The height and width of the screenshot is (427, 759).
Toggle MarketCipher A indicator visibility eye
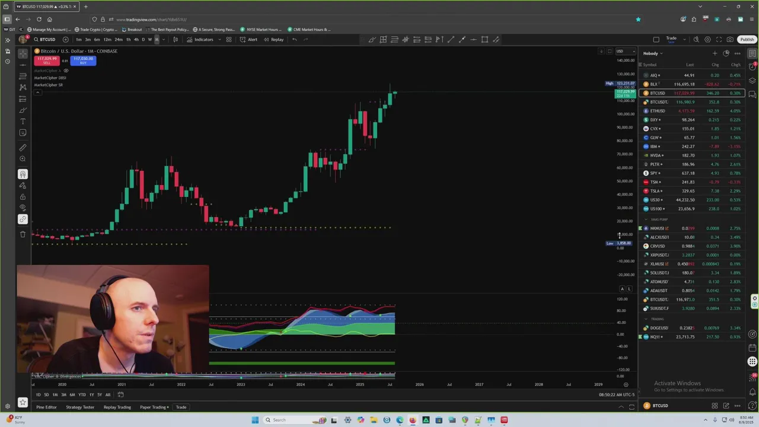[66, 71]
